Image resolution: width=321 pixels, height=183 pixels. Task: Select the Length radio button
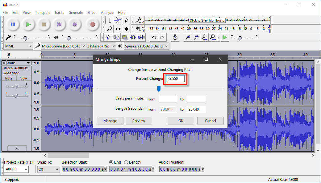126,162
